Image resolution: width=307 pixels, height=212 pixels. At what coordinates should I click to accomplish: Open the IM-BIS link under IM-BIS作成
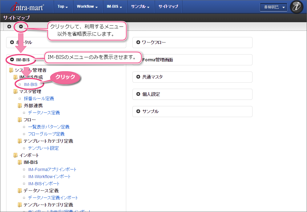30,84
